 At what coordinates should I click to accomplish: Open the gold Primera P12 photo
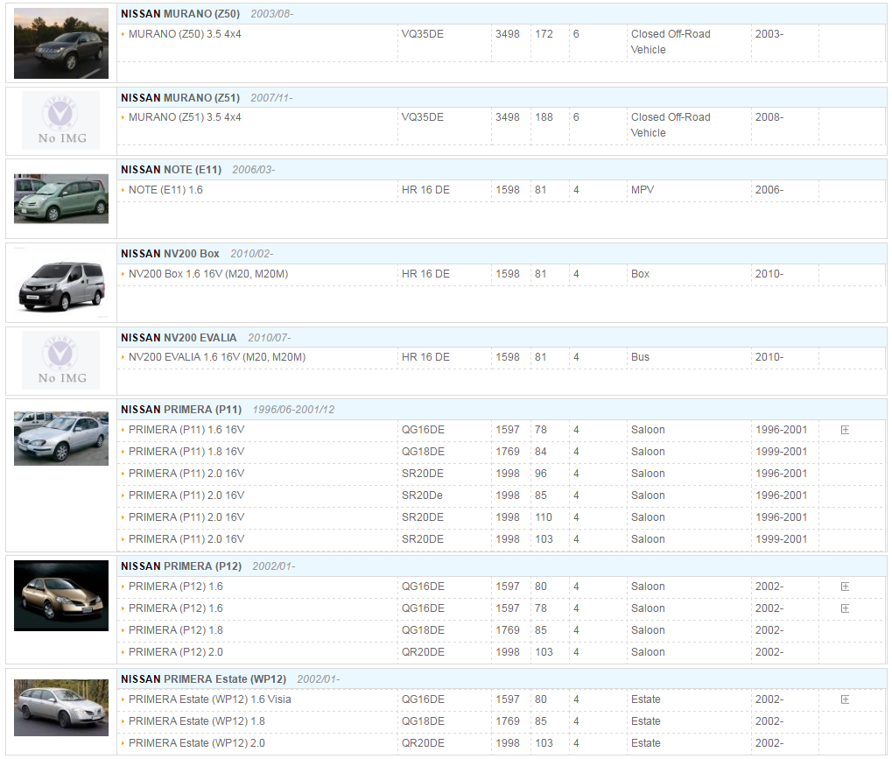(x=61, y=595)
